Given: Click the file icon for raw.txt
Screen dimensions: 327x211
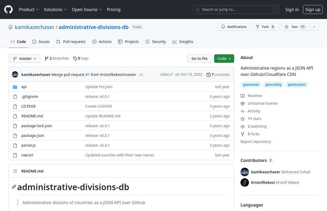Looking at the screenshot, I should tap(15, 155).
